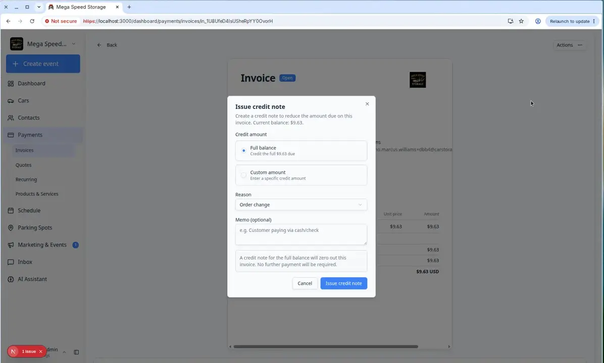Reload the page with the refresh icon
Image resolution: width=604 pixels, height=363 pixels.
coord(32,21)
